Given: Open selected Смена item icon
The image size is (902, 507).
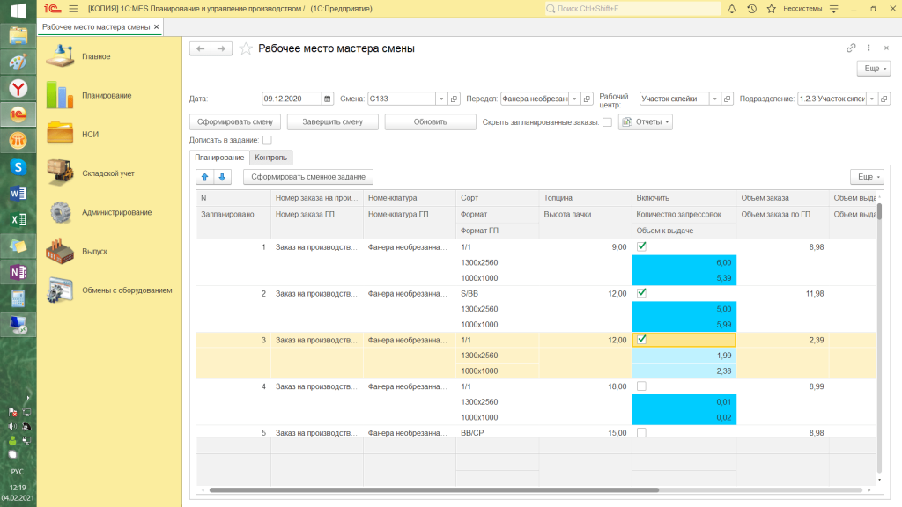Looking at the screenshot, I should click(x=454, y=99).
